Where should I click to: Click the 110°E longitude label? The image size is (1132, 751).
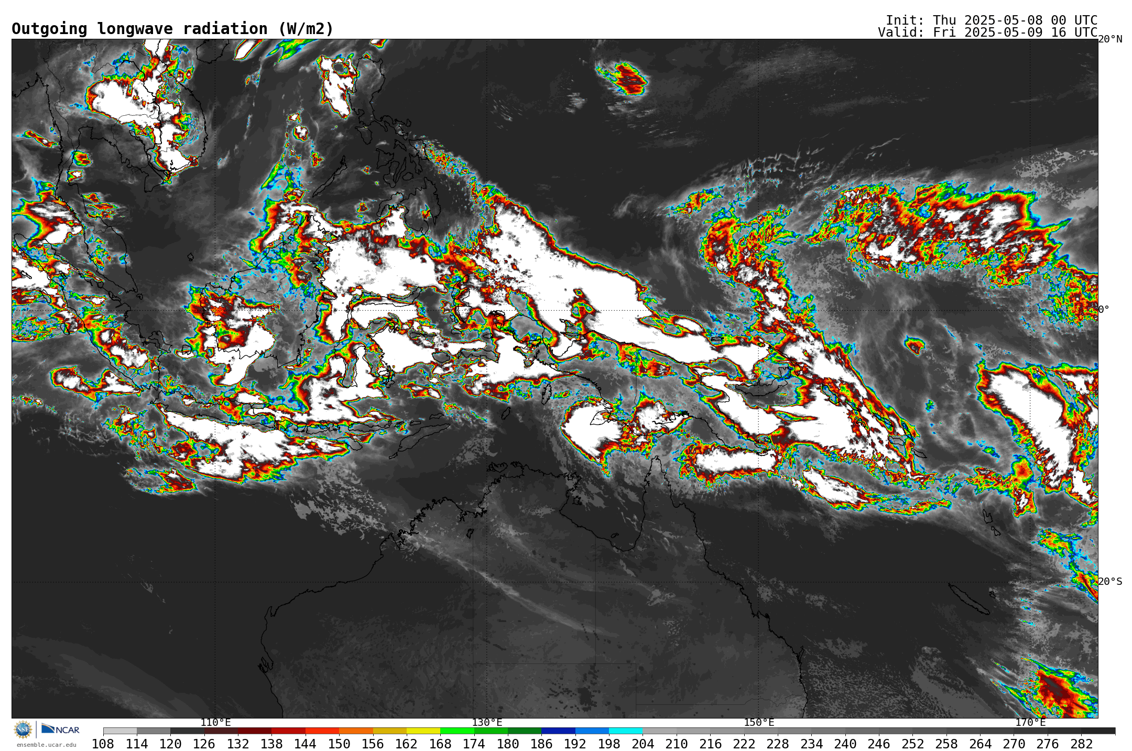pyautogui.click(x=215, y=723)
